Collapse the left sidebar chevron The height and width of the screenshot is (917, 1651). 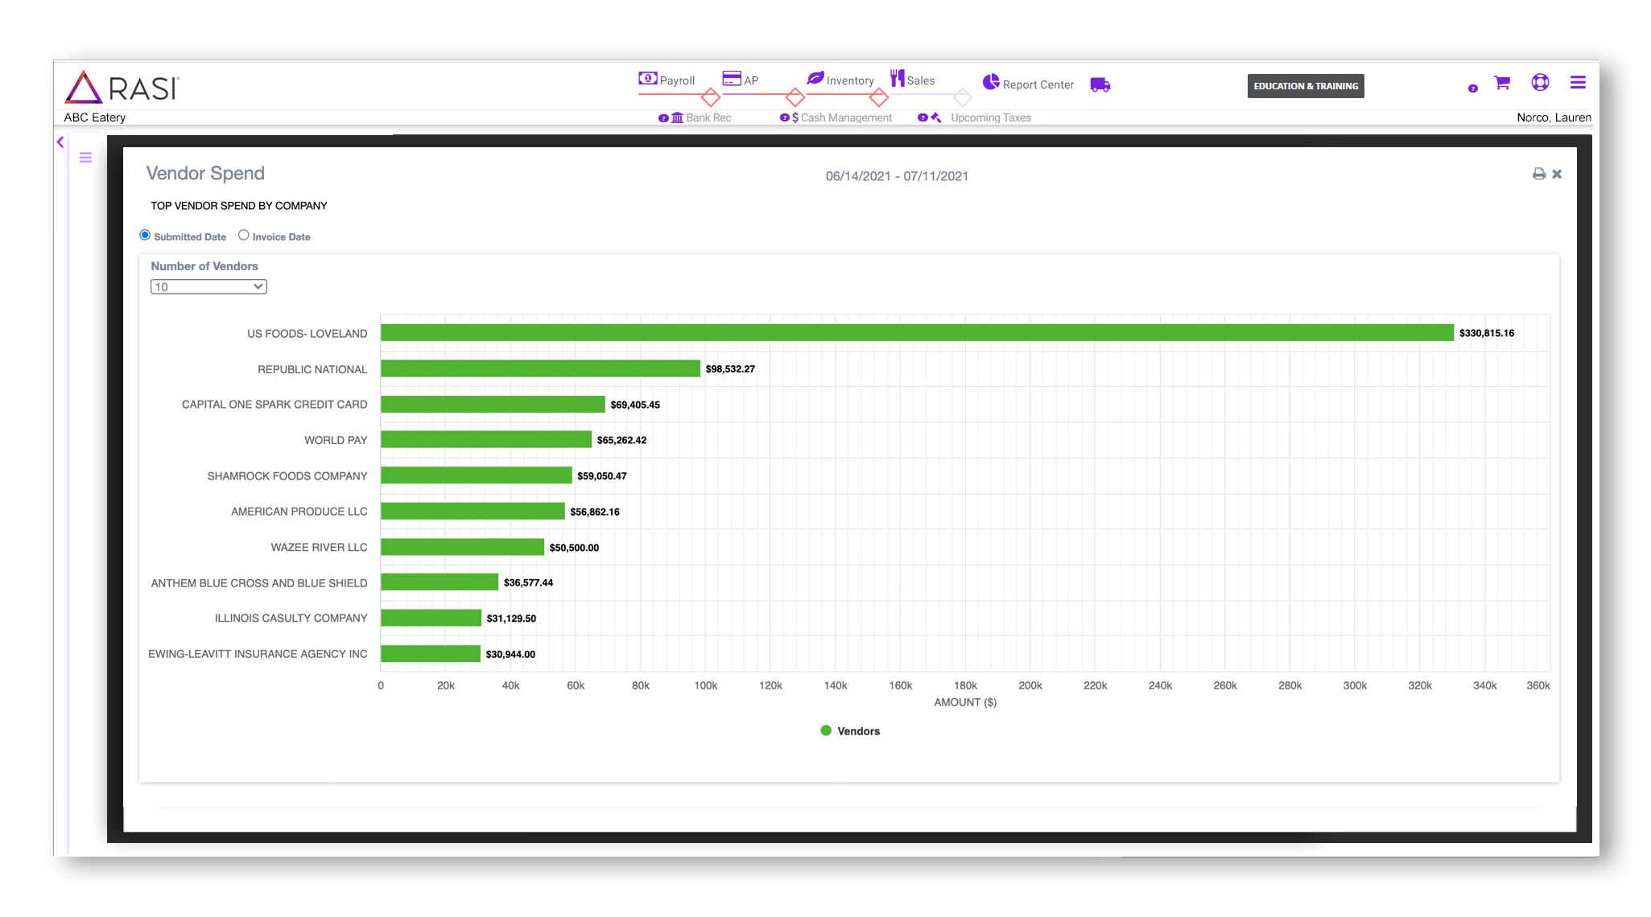tap(60, 142)
